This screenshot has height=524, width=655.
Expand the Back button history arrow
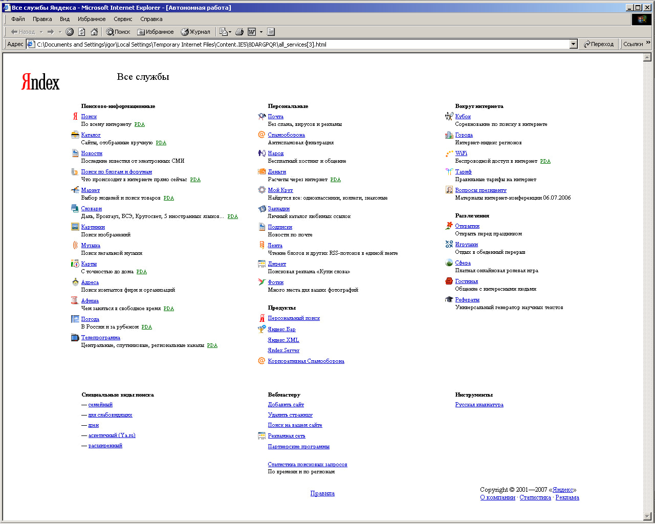[41, 32]
